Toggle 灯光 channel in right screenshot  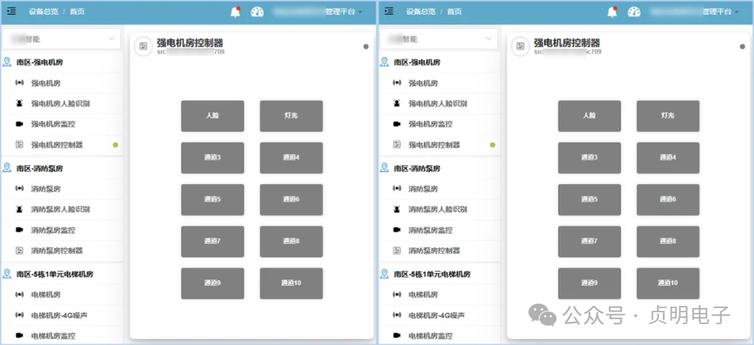[x=668, y=116]
